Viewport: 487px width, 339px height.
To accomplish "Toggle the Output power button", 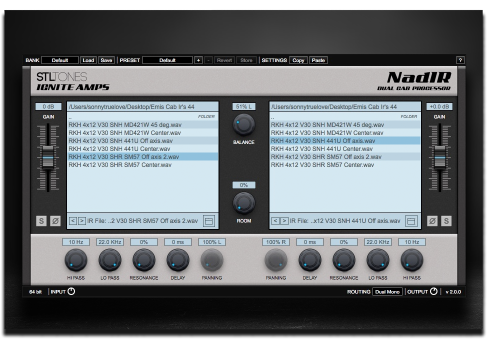I will click(433, 291).
